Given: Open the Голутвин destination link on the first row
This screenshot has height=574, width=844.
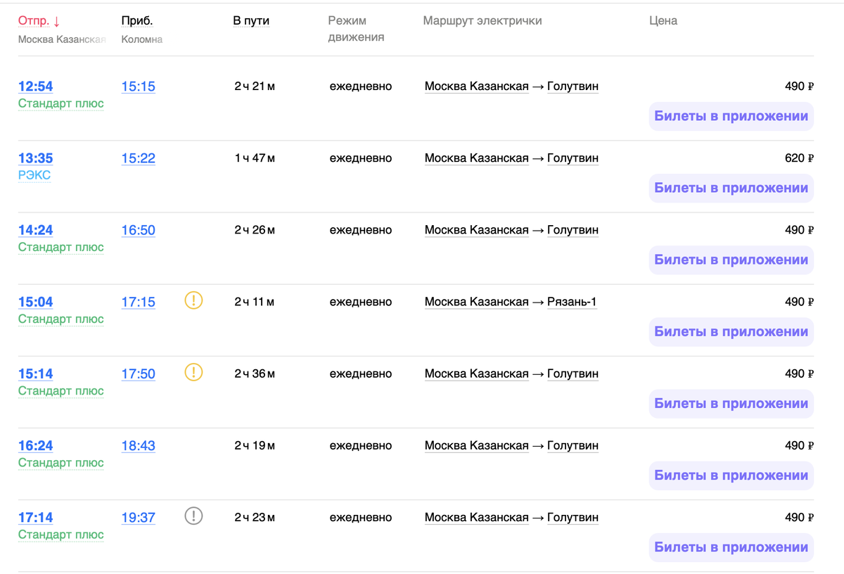Looking at the screenshot, I should (573, 86).
